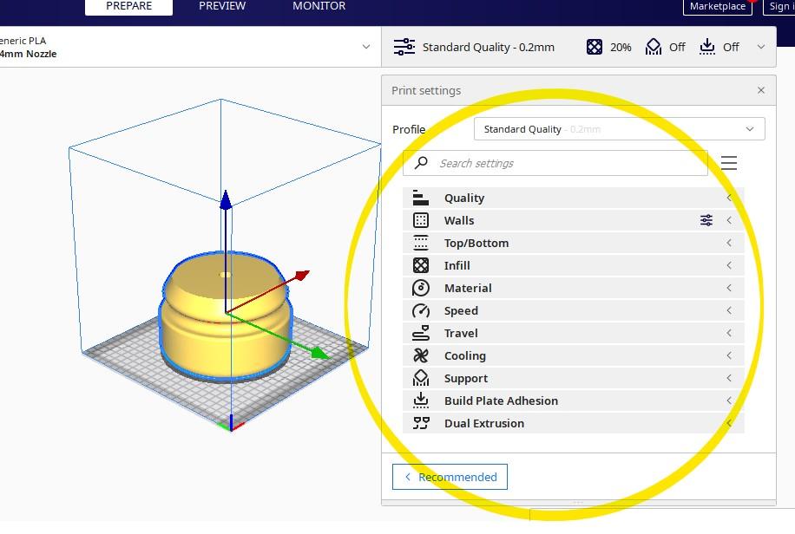Expand the Speed section chevron

tap(729, 310)
